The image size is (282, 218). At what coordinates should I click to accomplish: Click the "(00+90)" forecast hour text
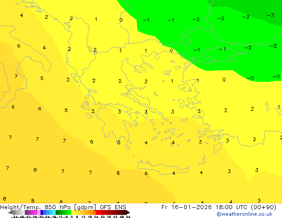pyautogui.click(x=263, y=207)
